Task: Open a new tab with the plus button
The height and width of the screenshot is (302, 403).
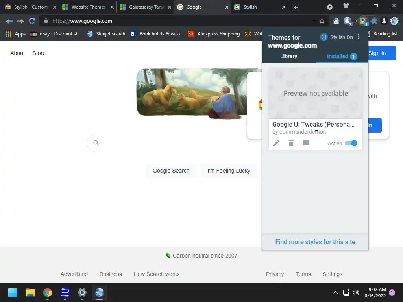Action: point(295,7)
